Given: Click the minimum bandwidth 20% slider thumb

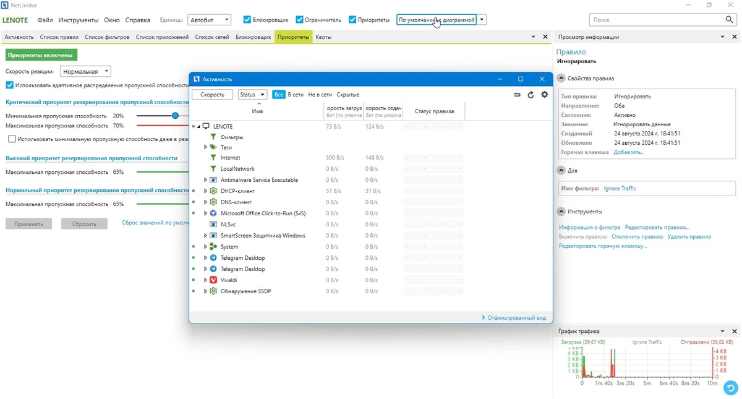Looking at the screenshot, I should (x=176, y=116).
